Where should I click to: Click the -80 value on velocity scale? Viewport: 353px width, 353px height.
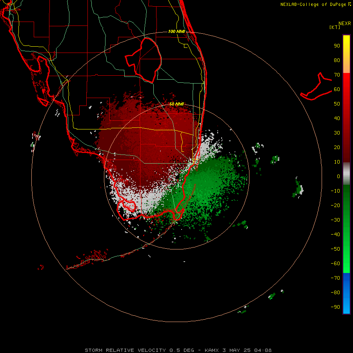click(335, 293)
